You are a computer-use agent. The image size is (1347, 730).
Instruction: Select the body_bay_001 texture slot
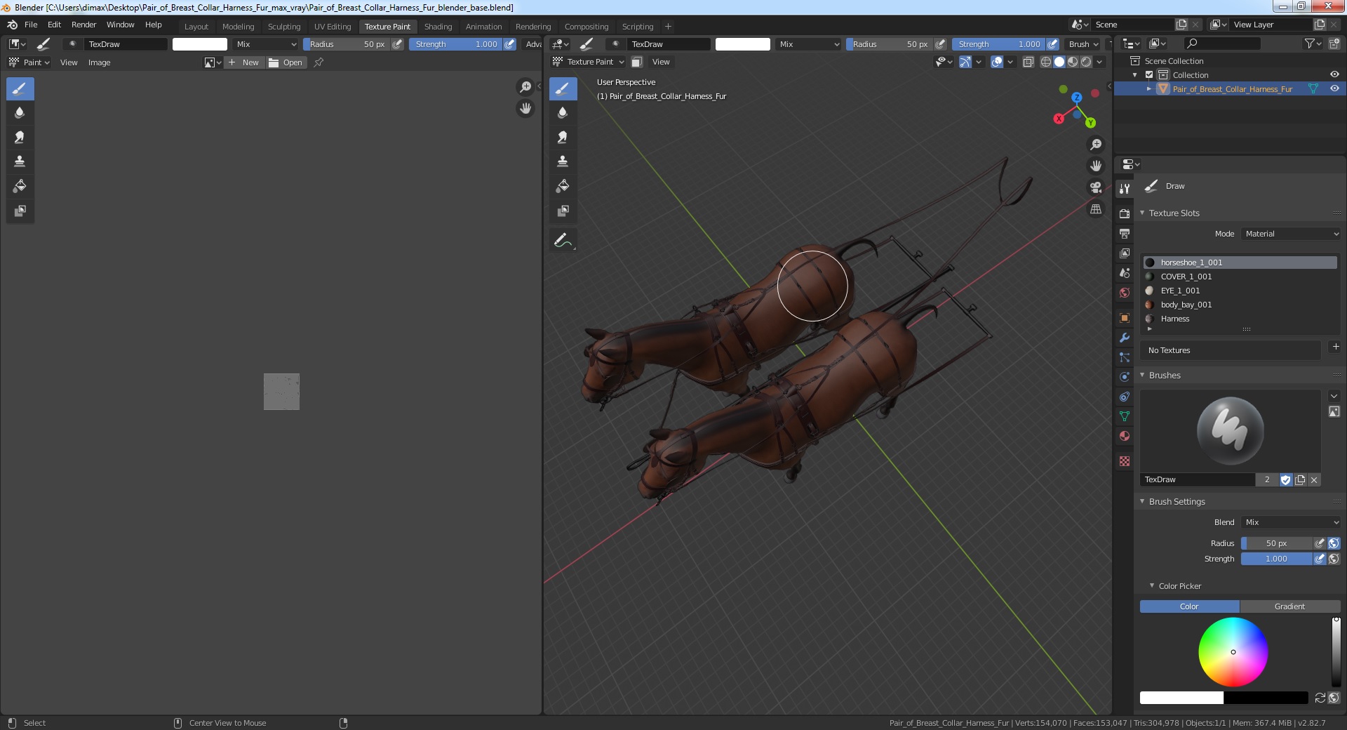(1240, 305)
